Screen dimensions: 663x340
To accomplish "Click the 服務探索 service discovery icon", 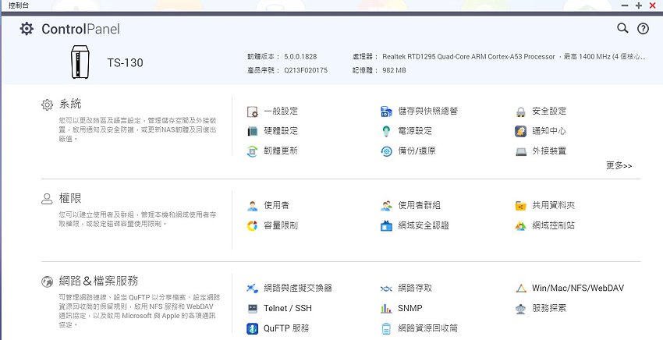I will click(x=520, y=309).
